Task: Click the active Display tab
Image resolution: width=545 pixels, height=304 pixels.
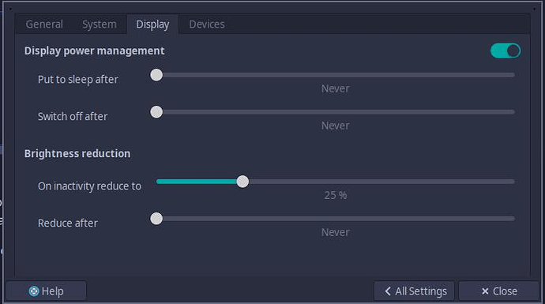Action: pos(152,24)
